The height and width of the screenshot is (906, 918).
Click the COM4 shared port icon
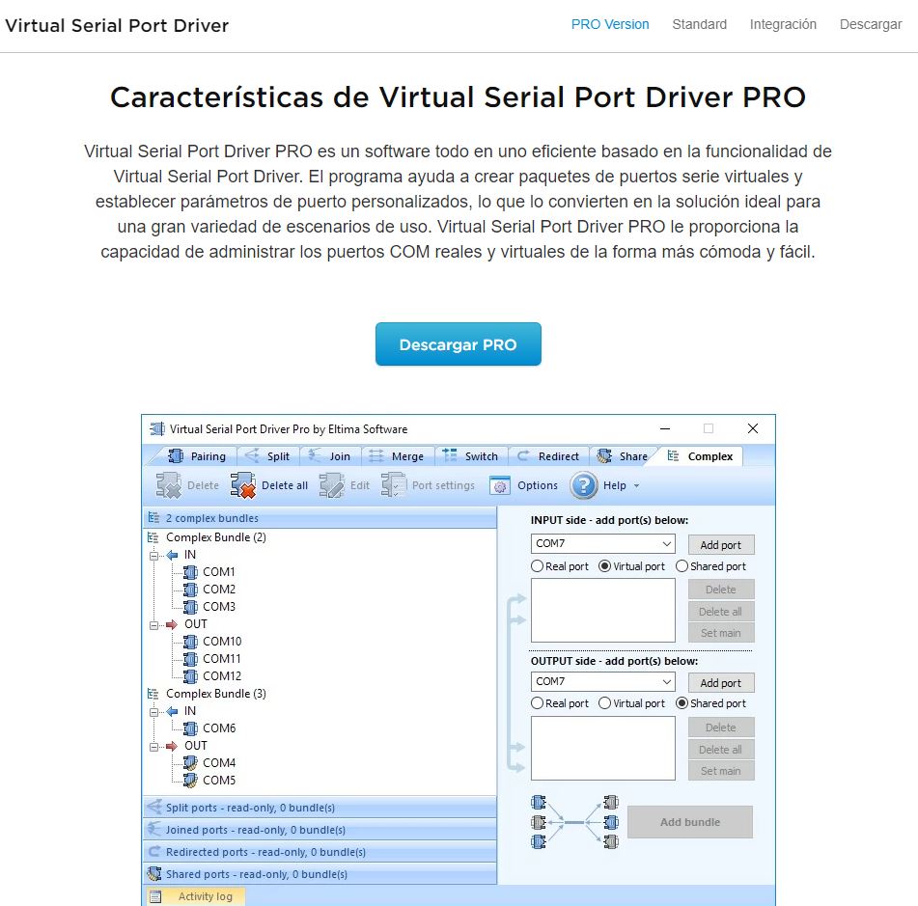190,762
